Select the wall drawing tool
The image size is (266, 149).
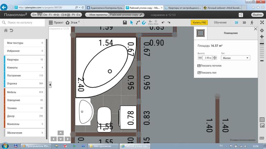(x=138, y=22)
